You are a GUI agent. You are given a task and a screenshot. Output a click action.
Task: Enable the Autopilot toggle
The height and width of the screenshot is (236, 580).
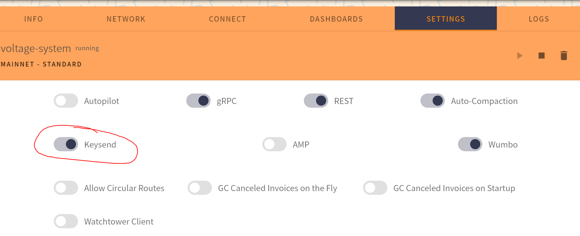point(66,101)
